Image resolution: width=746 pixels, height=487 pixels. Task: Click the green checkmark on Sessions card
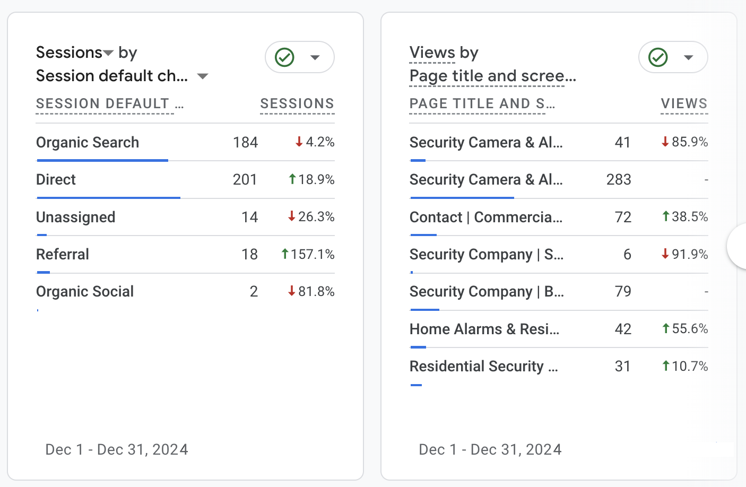285,57
